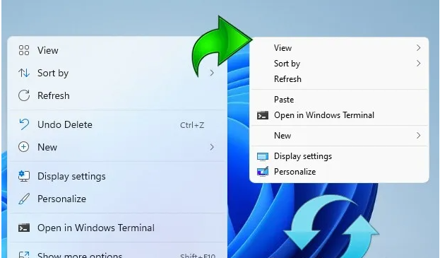The width and height of the screenshot is (440, 258).
Task: Select Refresh label in the left context menu
Action: [53, 95]
